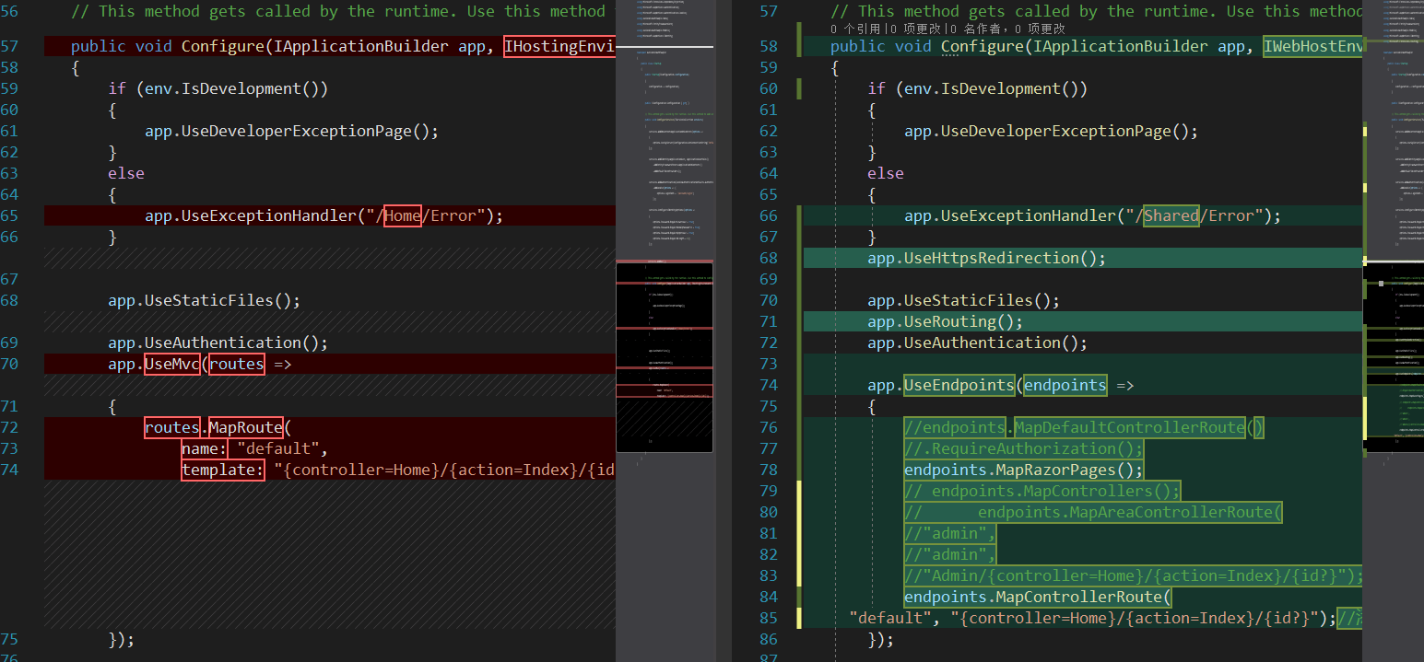The width and height of the screenshot is (1424, 662).
Task: Click closing '});' on right line 86
Action: point(881,639)
